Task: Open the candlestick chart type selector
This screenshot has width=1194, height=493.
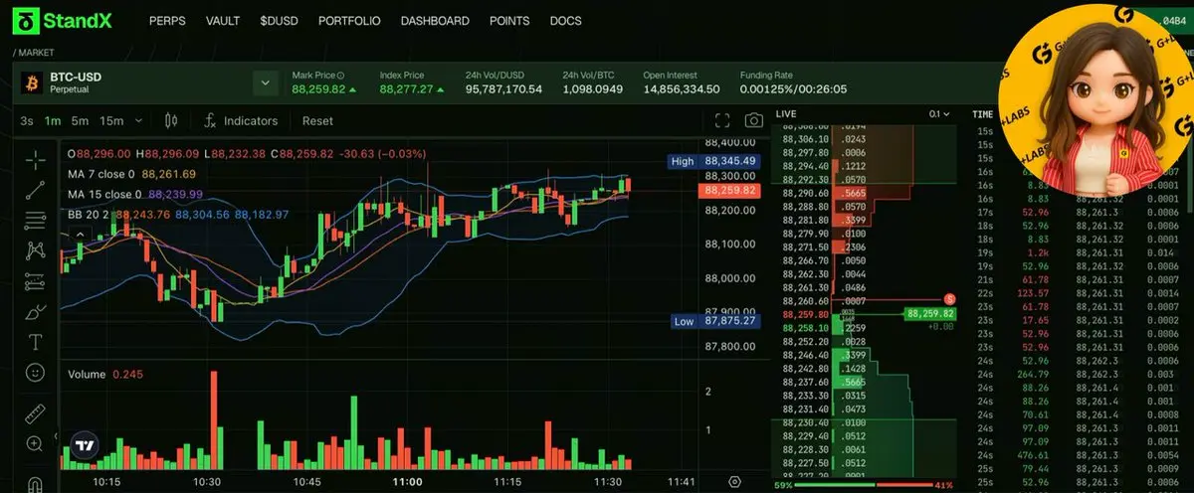Action: (x=170, y=120)
